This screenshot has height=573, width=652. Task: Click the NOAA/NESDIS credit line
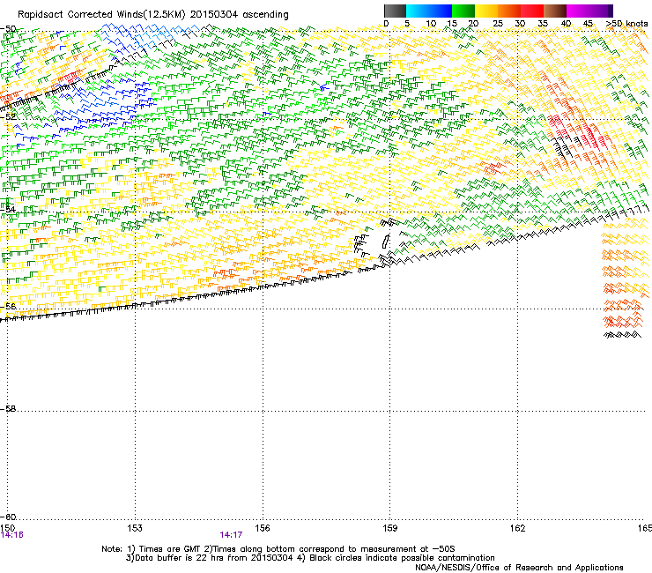click(519, 567)
